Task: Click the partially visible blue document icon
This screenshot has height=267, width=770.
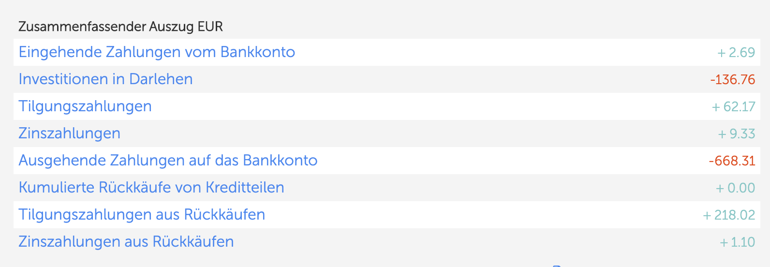Action: point(557,266)
